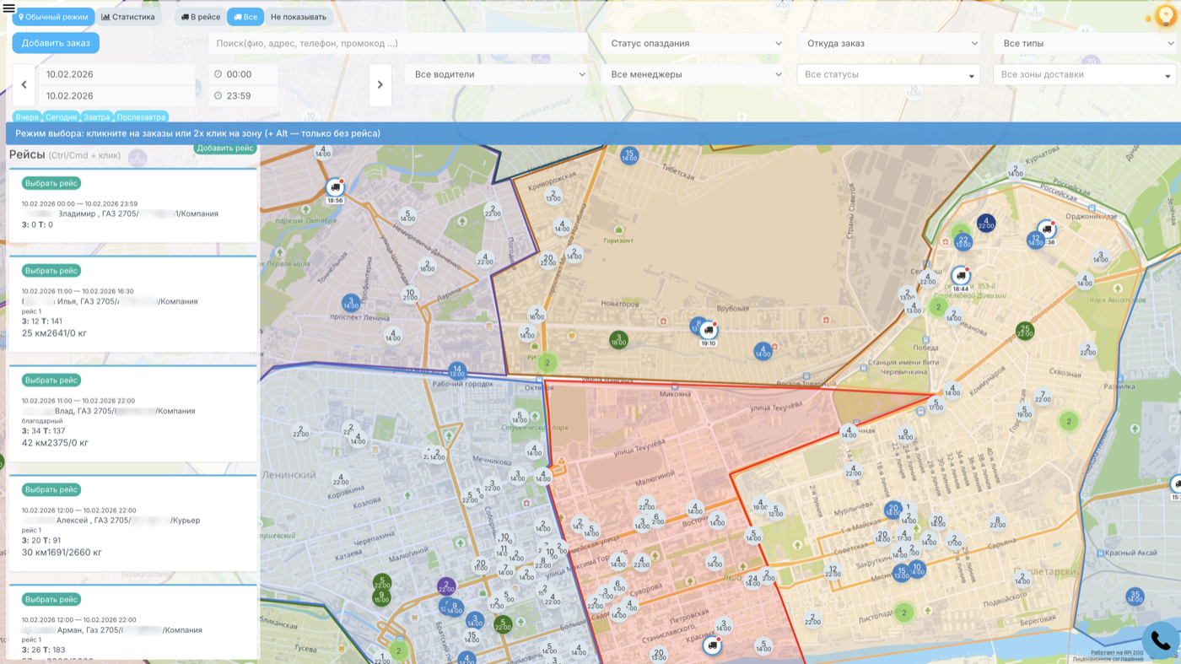Viewport: 1181px width, 664px height.
Task: Click "Добавить рейс" in the trips panel
Action: (225, 148)
